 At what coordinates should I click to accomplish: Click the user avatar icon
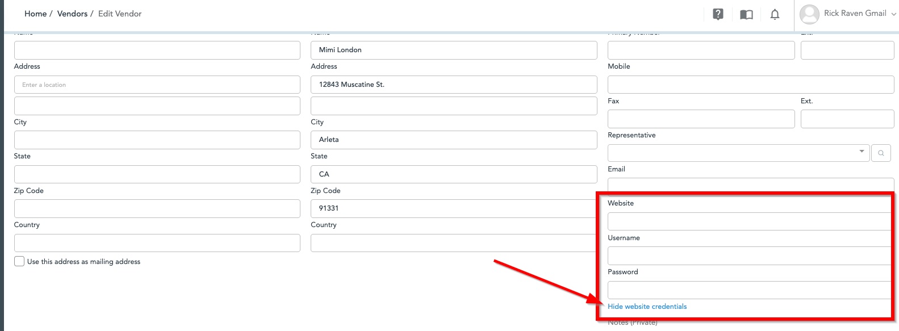[x=809, y=14]
